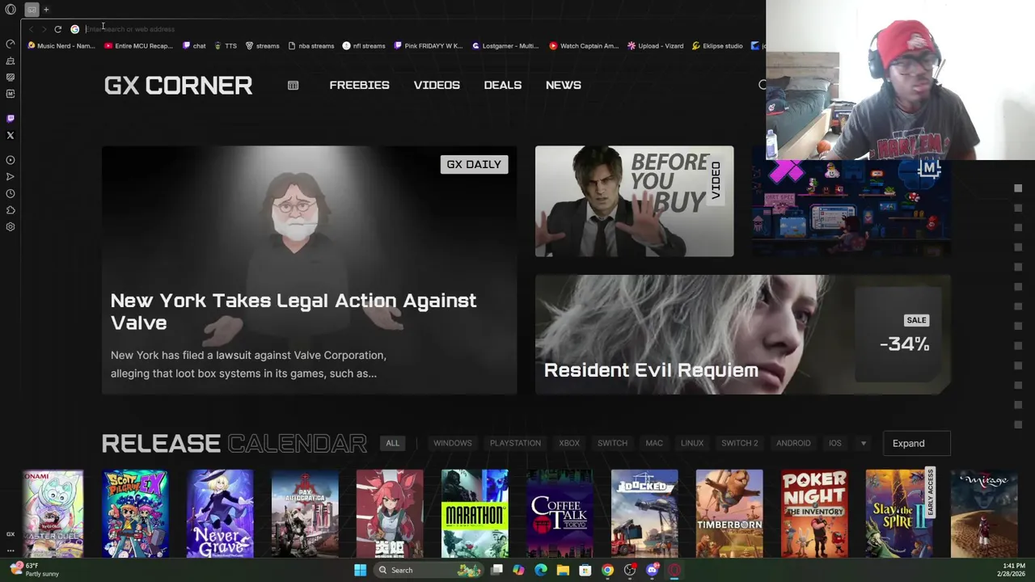1035x582 pixels.
Task: Open My Flow arrow icon in sidebar
Action: point(11,176)
